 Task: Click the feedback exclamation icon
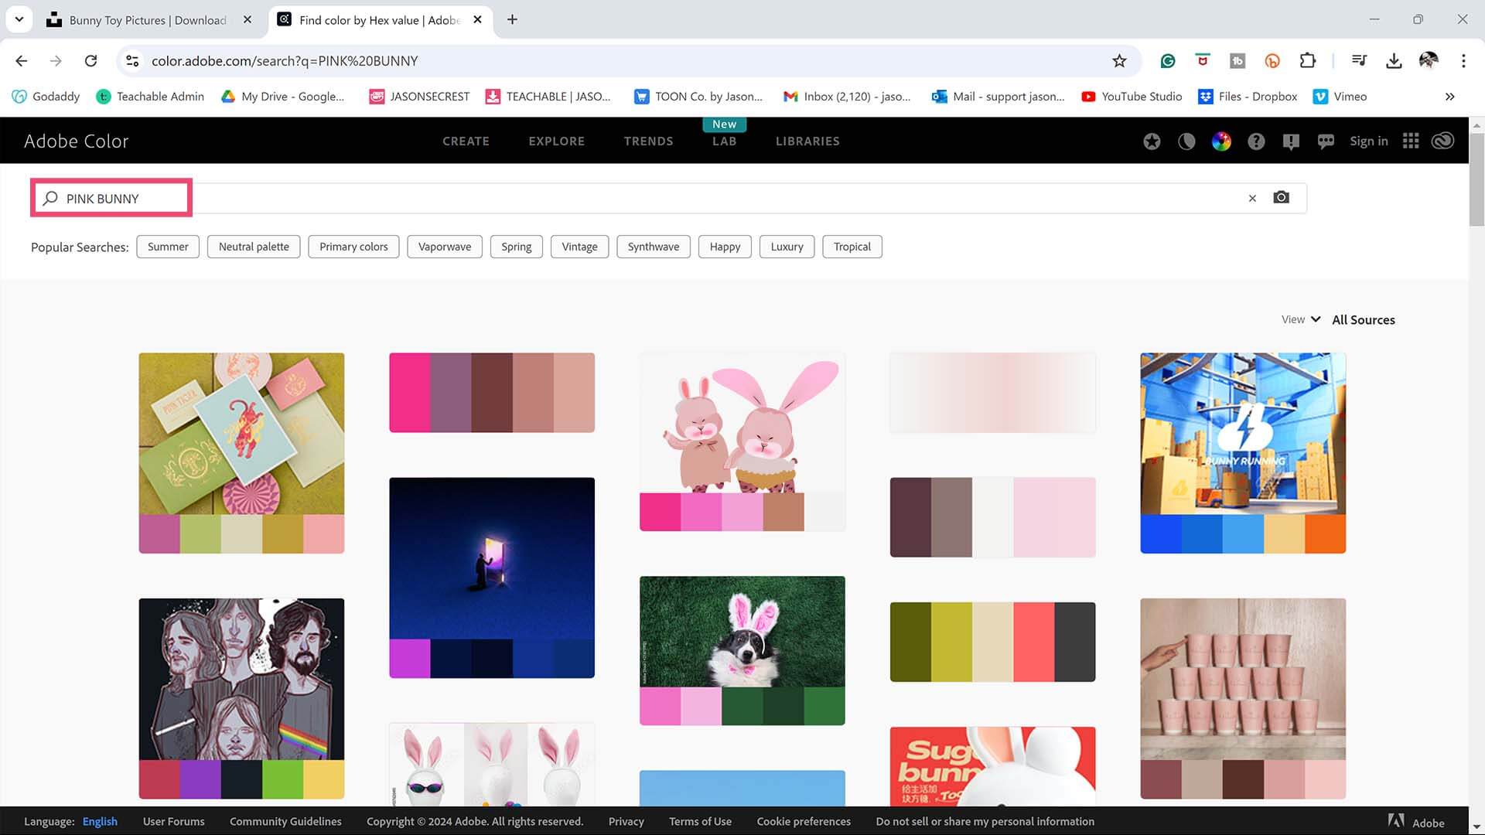coord(1291,141)
